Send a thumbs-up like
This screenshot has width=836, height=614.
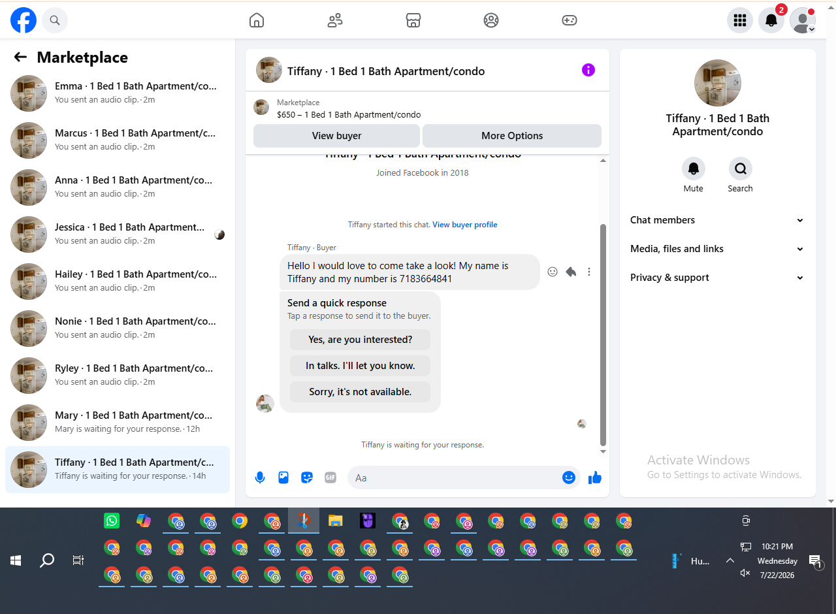(x=595, y=477)
